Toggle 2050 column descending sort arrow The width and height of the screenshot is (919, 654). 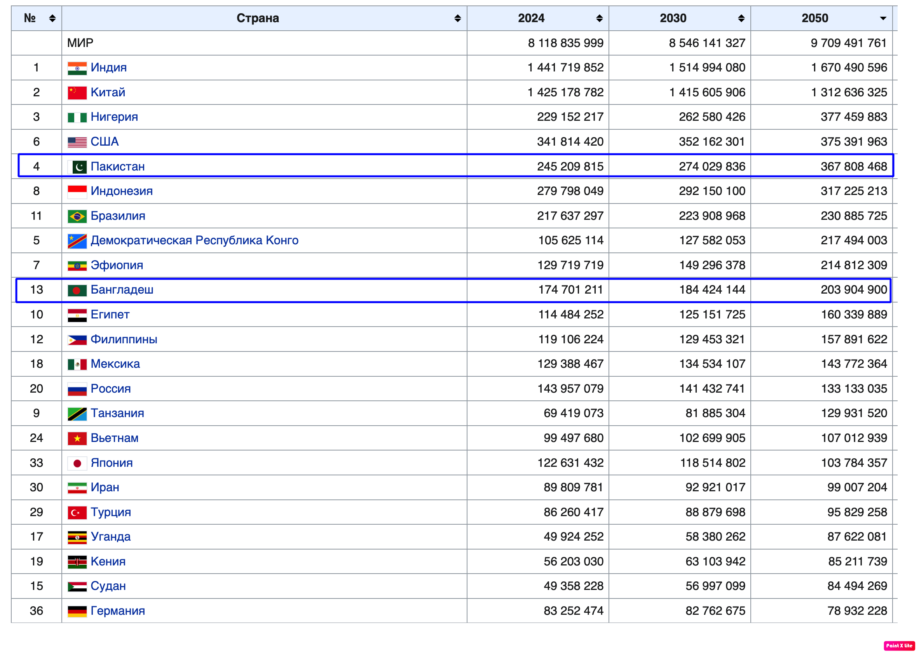883,19
